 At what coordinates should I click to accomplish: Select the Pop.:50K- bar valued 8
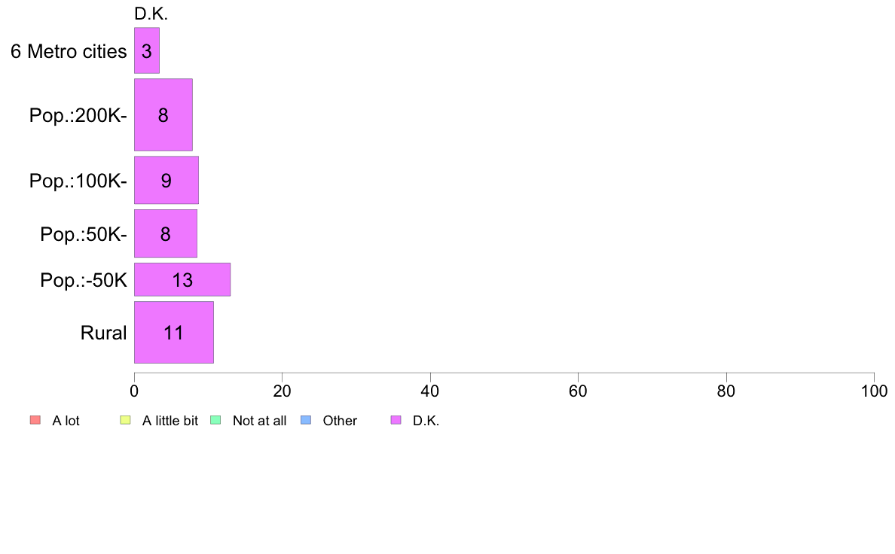tap(166, 234)
